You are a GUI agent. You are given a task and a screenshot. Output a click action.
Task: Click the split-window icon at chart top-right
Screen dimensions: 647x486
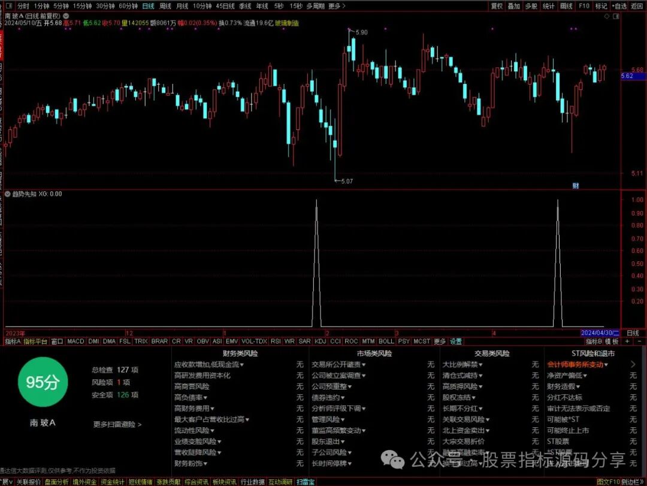[616, 16]
